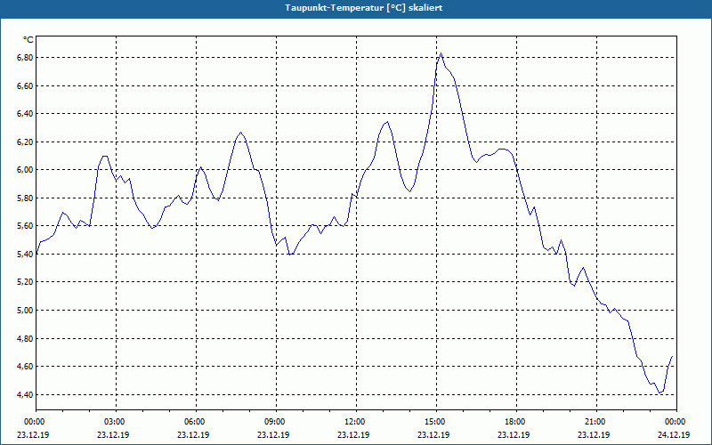This screenshot has height=445, width=712.
Task: Click the 09:00 time axis label
Action: point(276,422)
